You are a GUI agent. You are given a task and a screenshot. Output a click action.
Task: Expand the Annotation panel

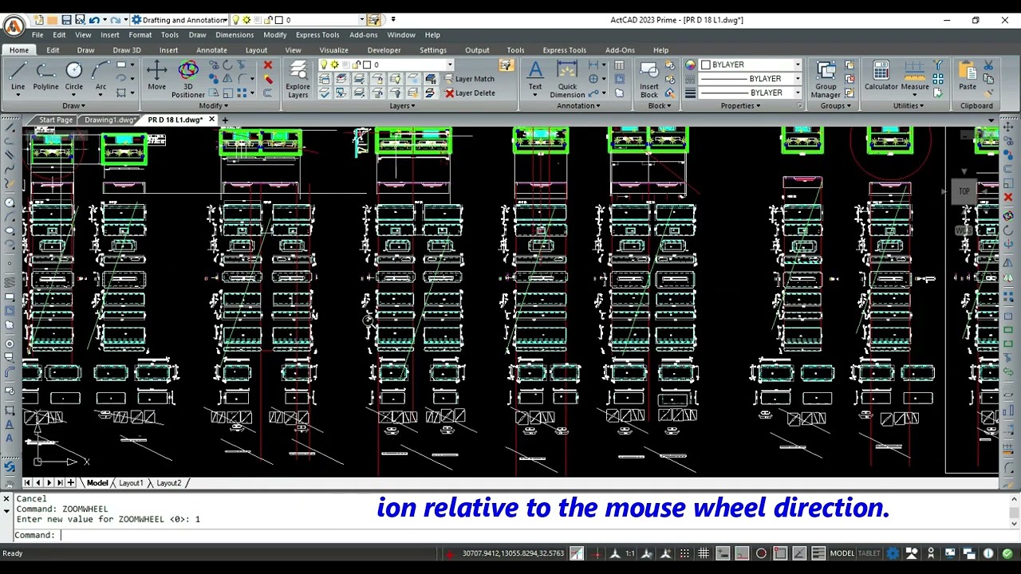(x=578, y=105)
